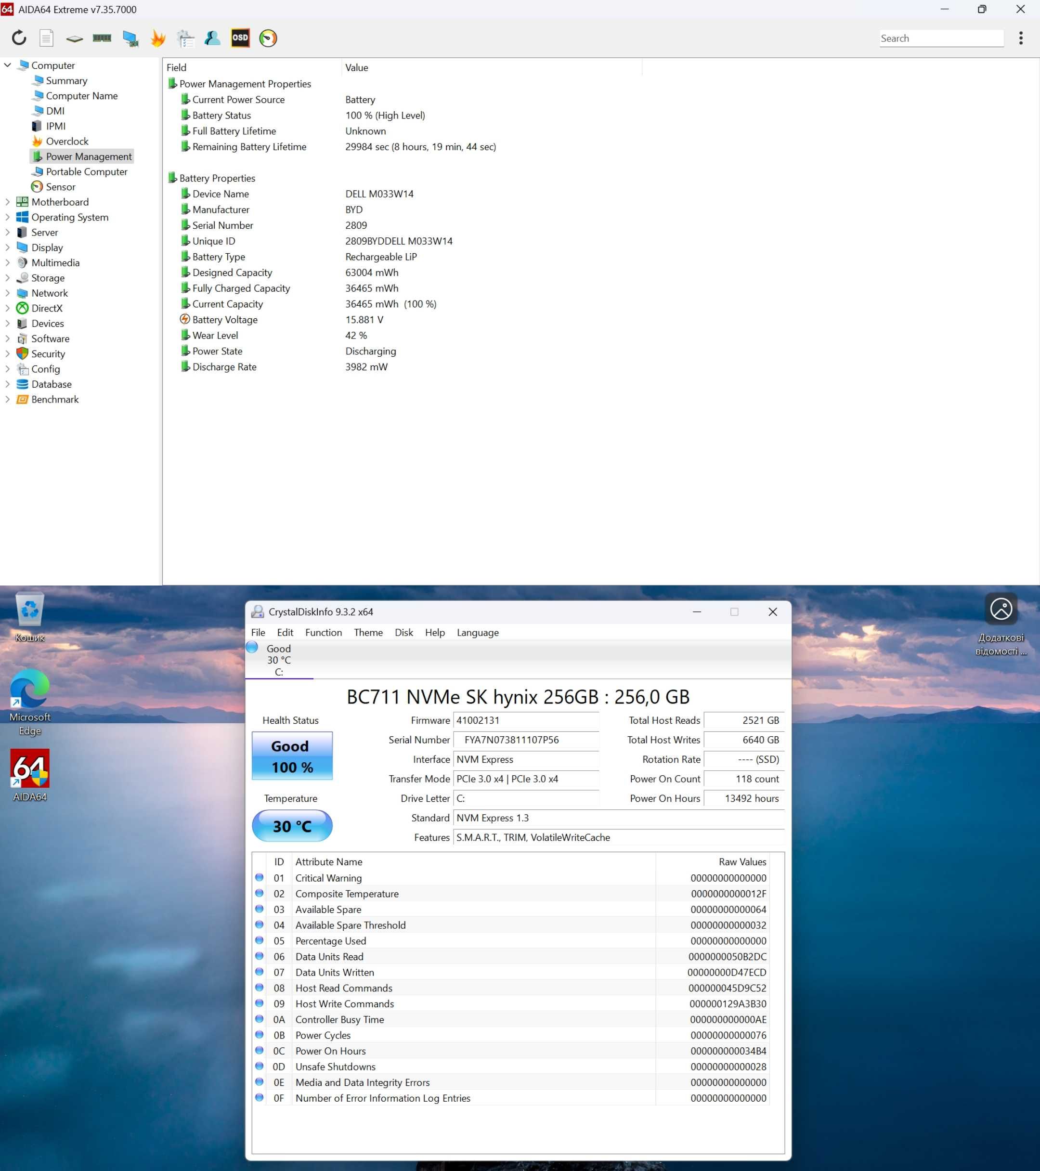Toggle the OSD panel icon
The height and width of the screenshot is (1171, 1040).
pyautogui.click(x=240, y=38)
